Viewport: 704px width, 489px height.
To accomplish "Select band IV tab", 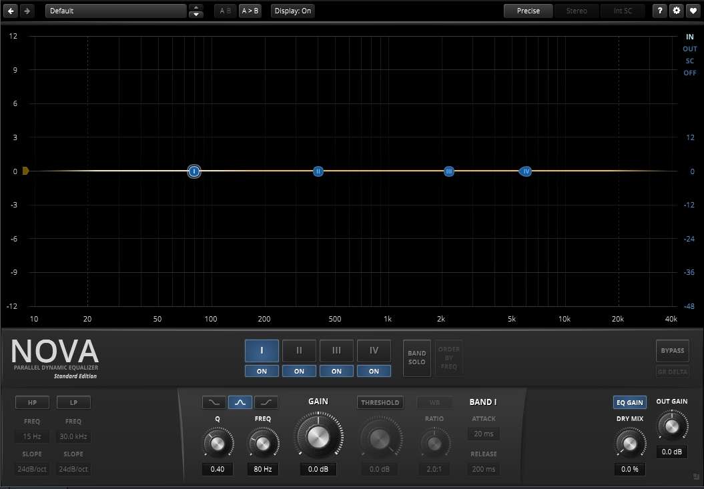I will (x=374, y=350).
